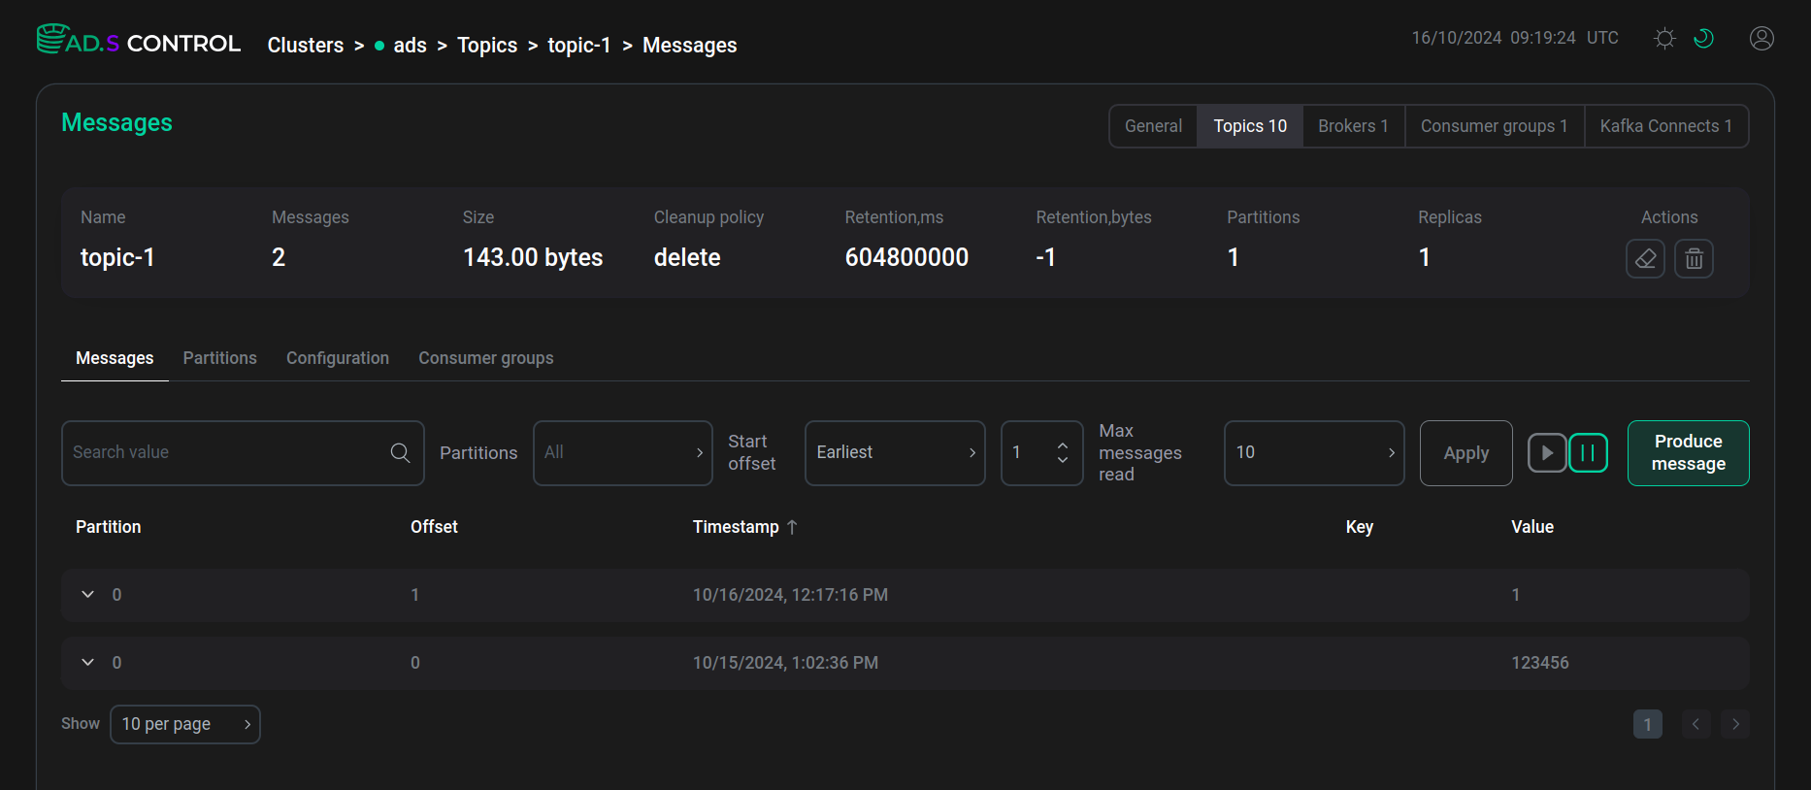Go to Topics breadcrumb
This screenshot has width=1811, height=790.
[x=487, y=46]
